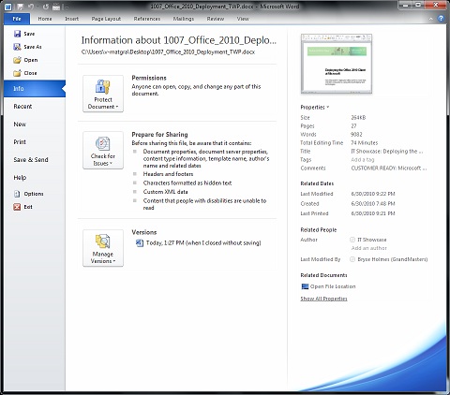Click the Created date value 7:48 PM
This screenshot has width=450, height=395.
point(373,204)
